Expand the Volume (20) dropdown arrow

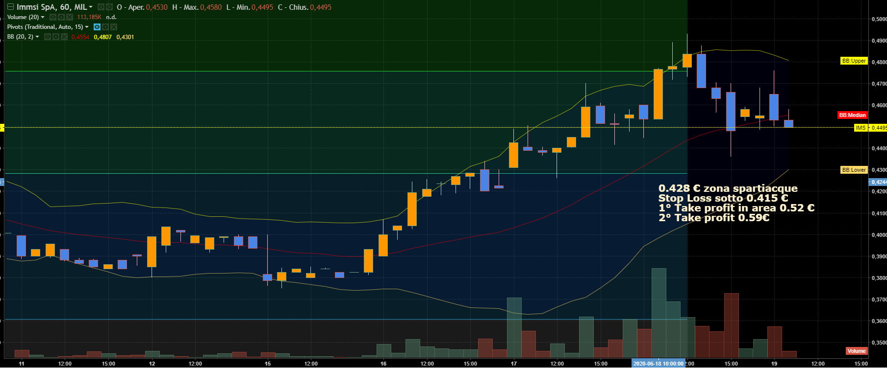(43, 17)
